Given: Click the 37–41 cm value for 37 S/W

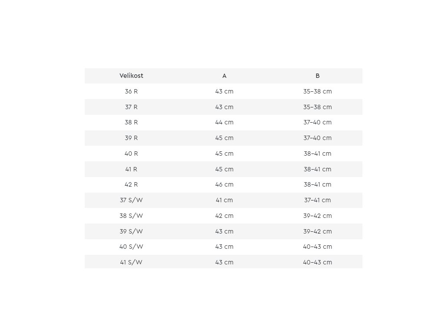Looking at the screenshot, I should point(318,200).
